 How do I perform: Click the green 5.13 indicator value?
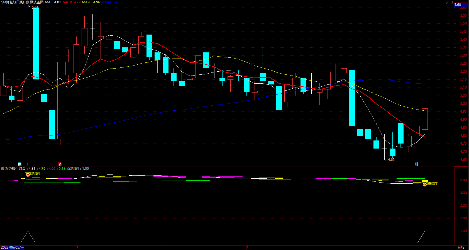click(x=62, y=169)
